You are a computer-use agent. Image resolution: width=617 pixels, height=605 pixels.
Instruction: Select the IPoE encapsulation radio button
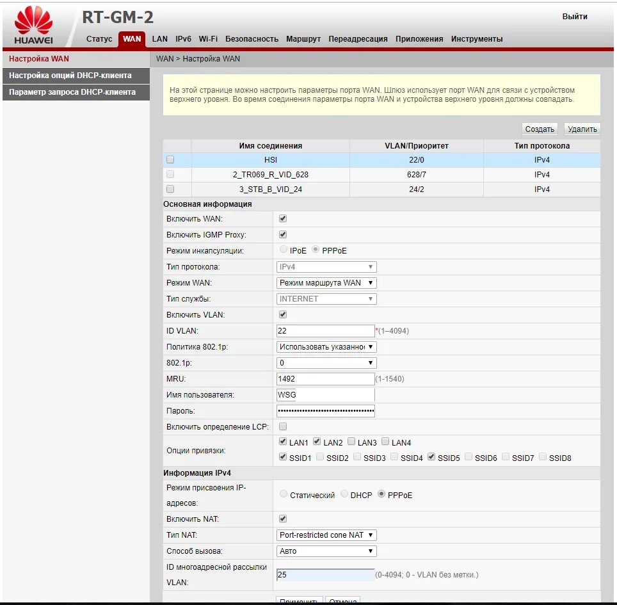284,249
